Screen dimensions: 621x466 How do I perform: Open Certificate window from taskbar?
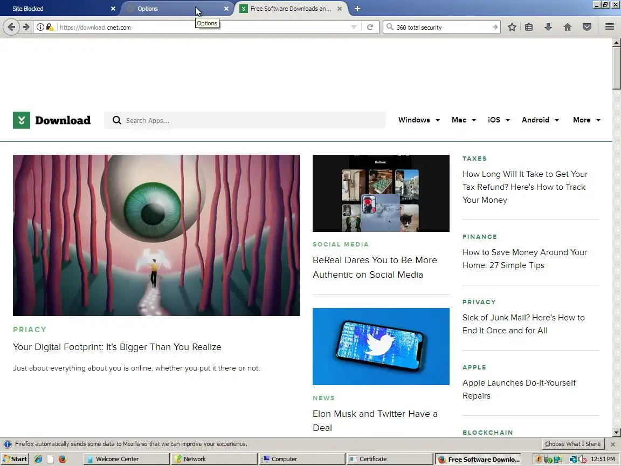[390, 459]
